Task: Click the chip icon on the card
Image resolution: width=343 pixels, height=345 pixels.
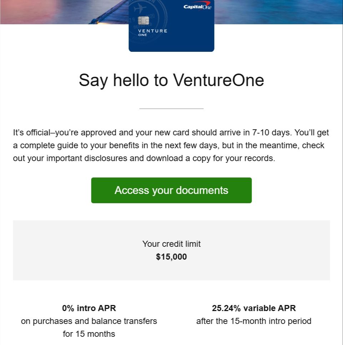Action: [143, 21]
